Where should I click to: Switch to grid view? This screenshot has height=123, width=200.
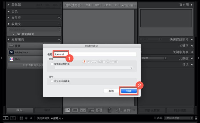click(67, 110)
